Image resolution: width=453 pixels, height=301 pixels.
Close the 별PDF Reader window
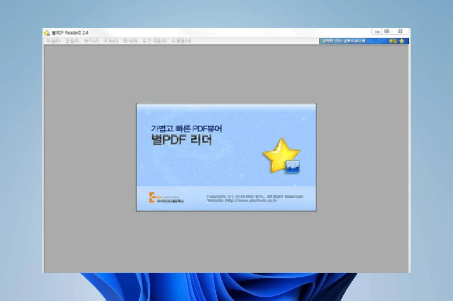point(400,32)
